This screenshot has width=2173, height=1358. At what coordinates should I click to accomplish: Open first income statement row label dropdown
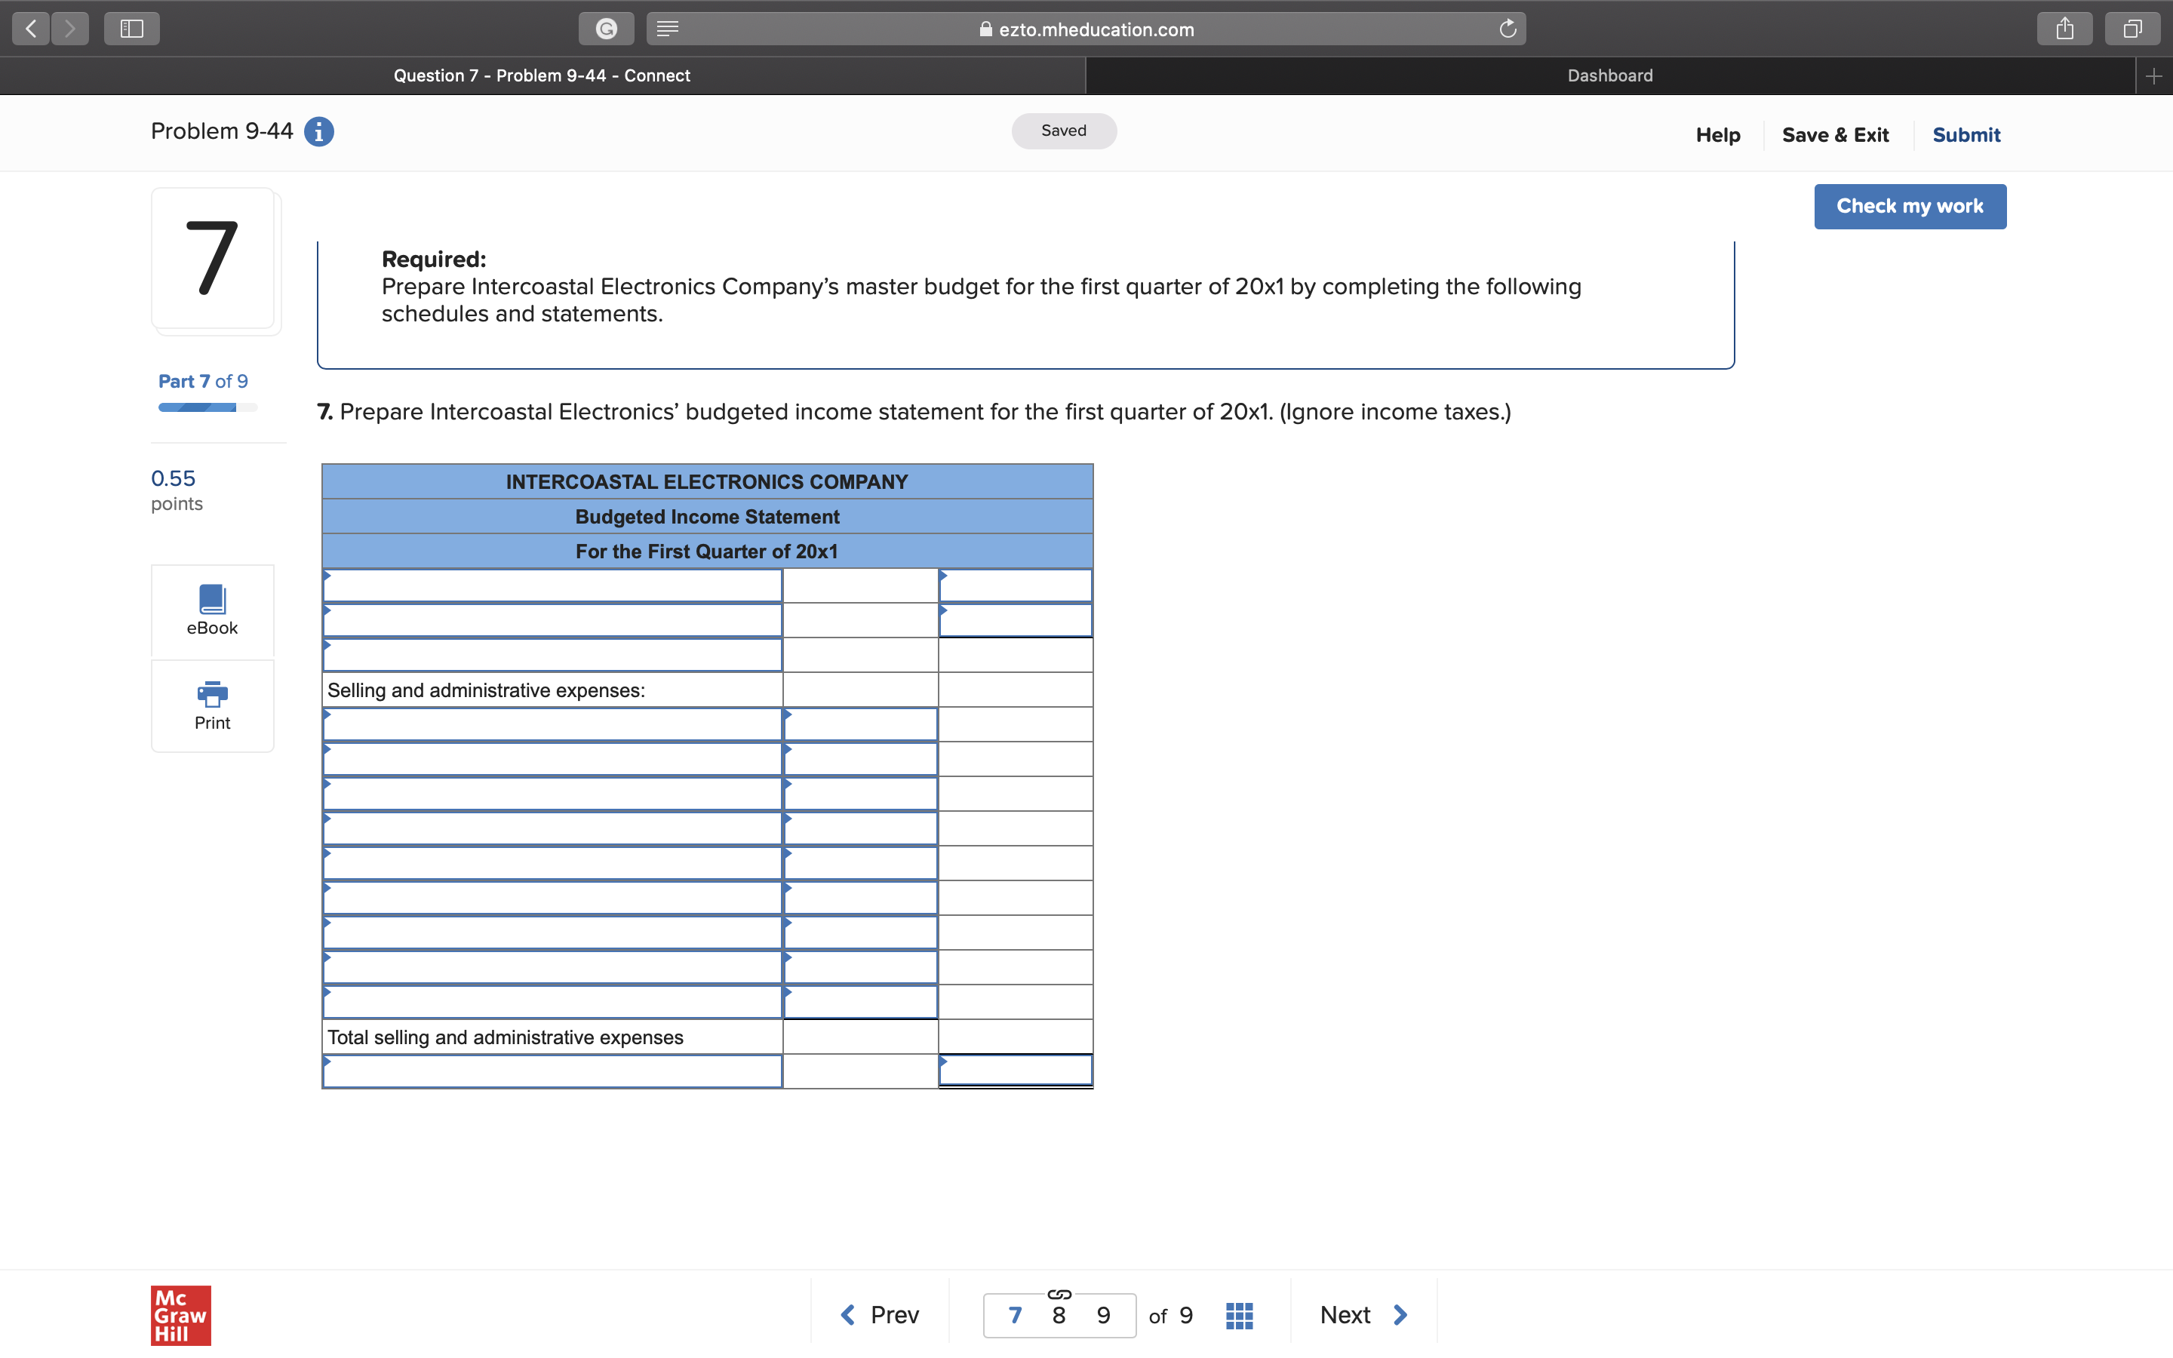tap(552, 586)
